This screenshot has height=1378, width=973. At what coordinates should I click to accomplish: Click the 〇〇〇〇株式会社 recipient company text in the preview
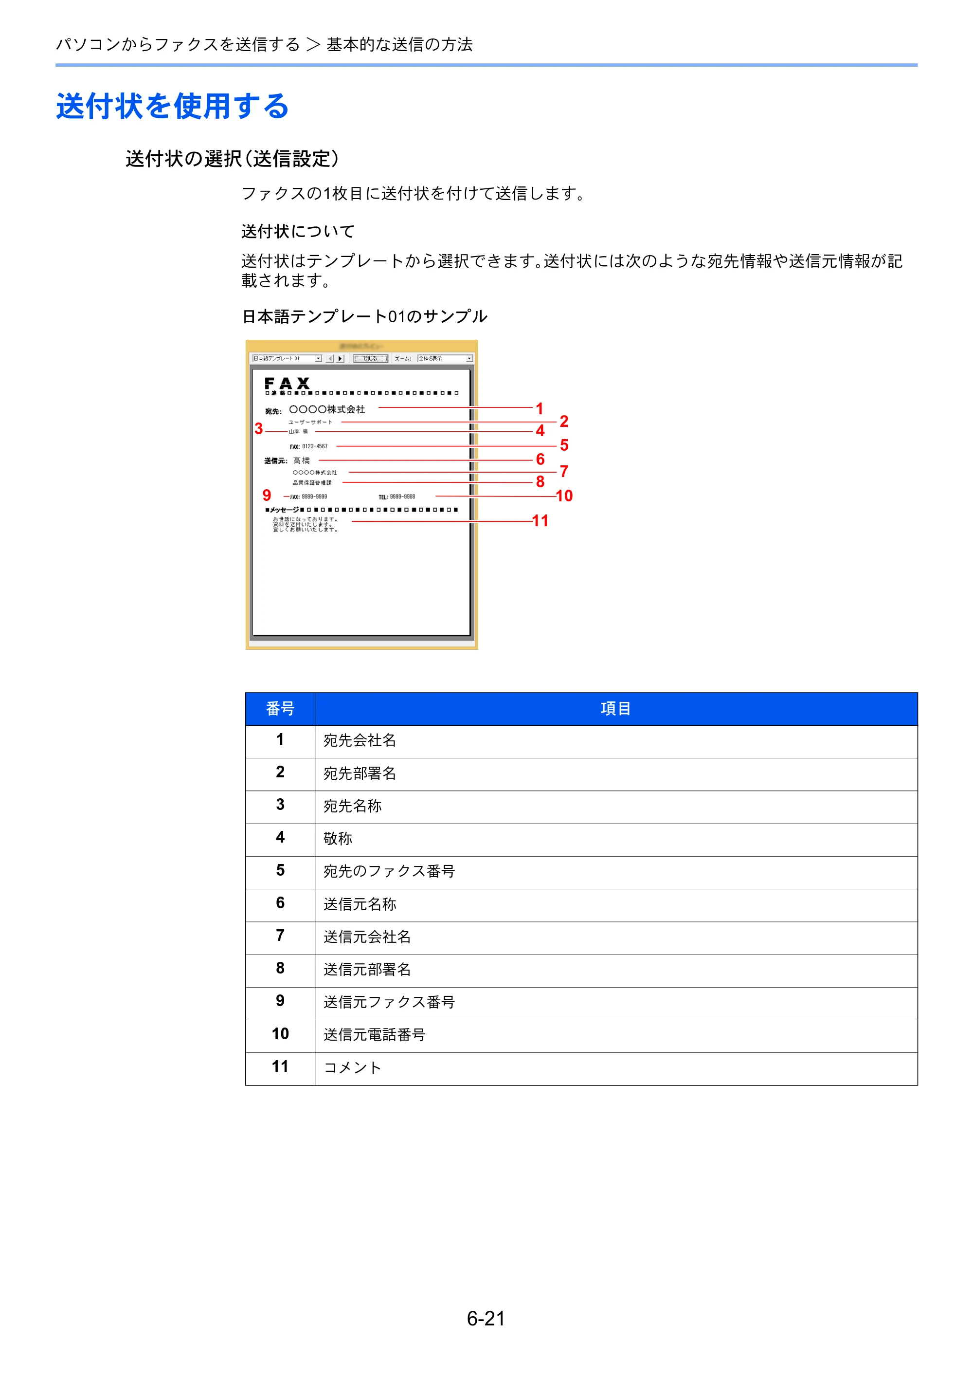[x=327, y=409]
